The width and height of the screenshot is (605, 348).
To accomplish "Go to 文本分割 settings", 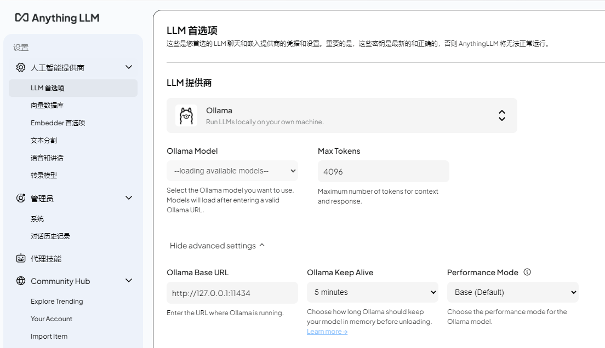I will [44, 140].
